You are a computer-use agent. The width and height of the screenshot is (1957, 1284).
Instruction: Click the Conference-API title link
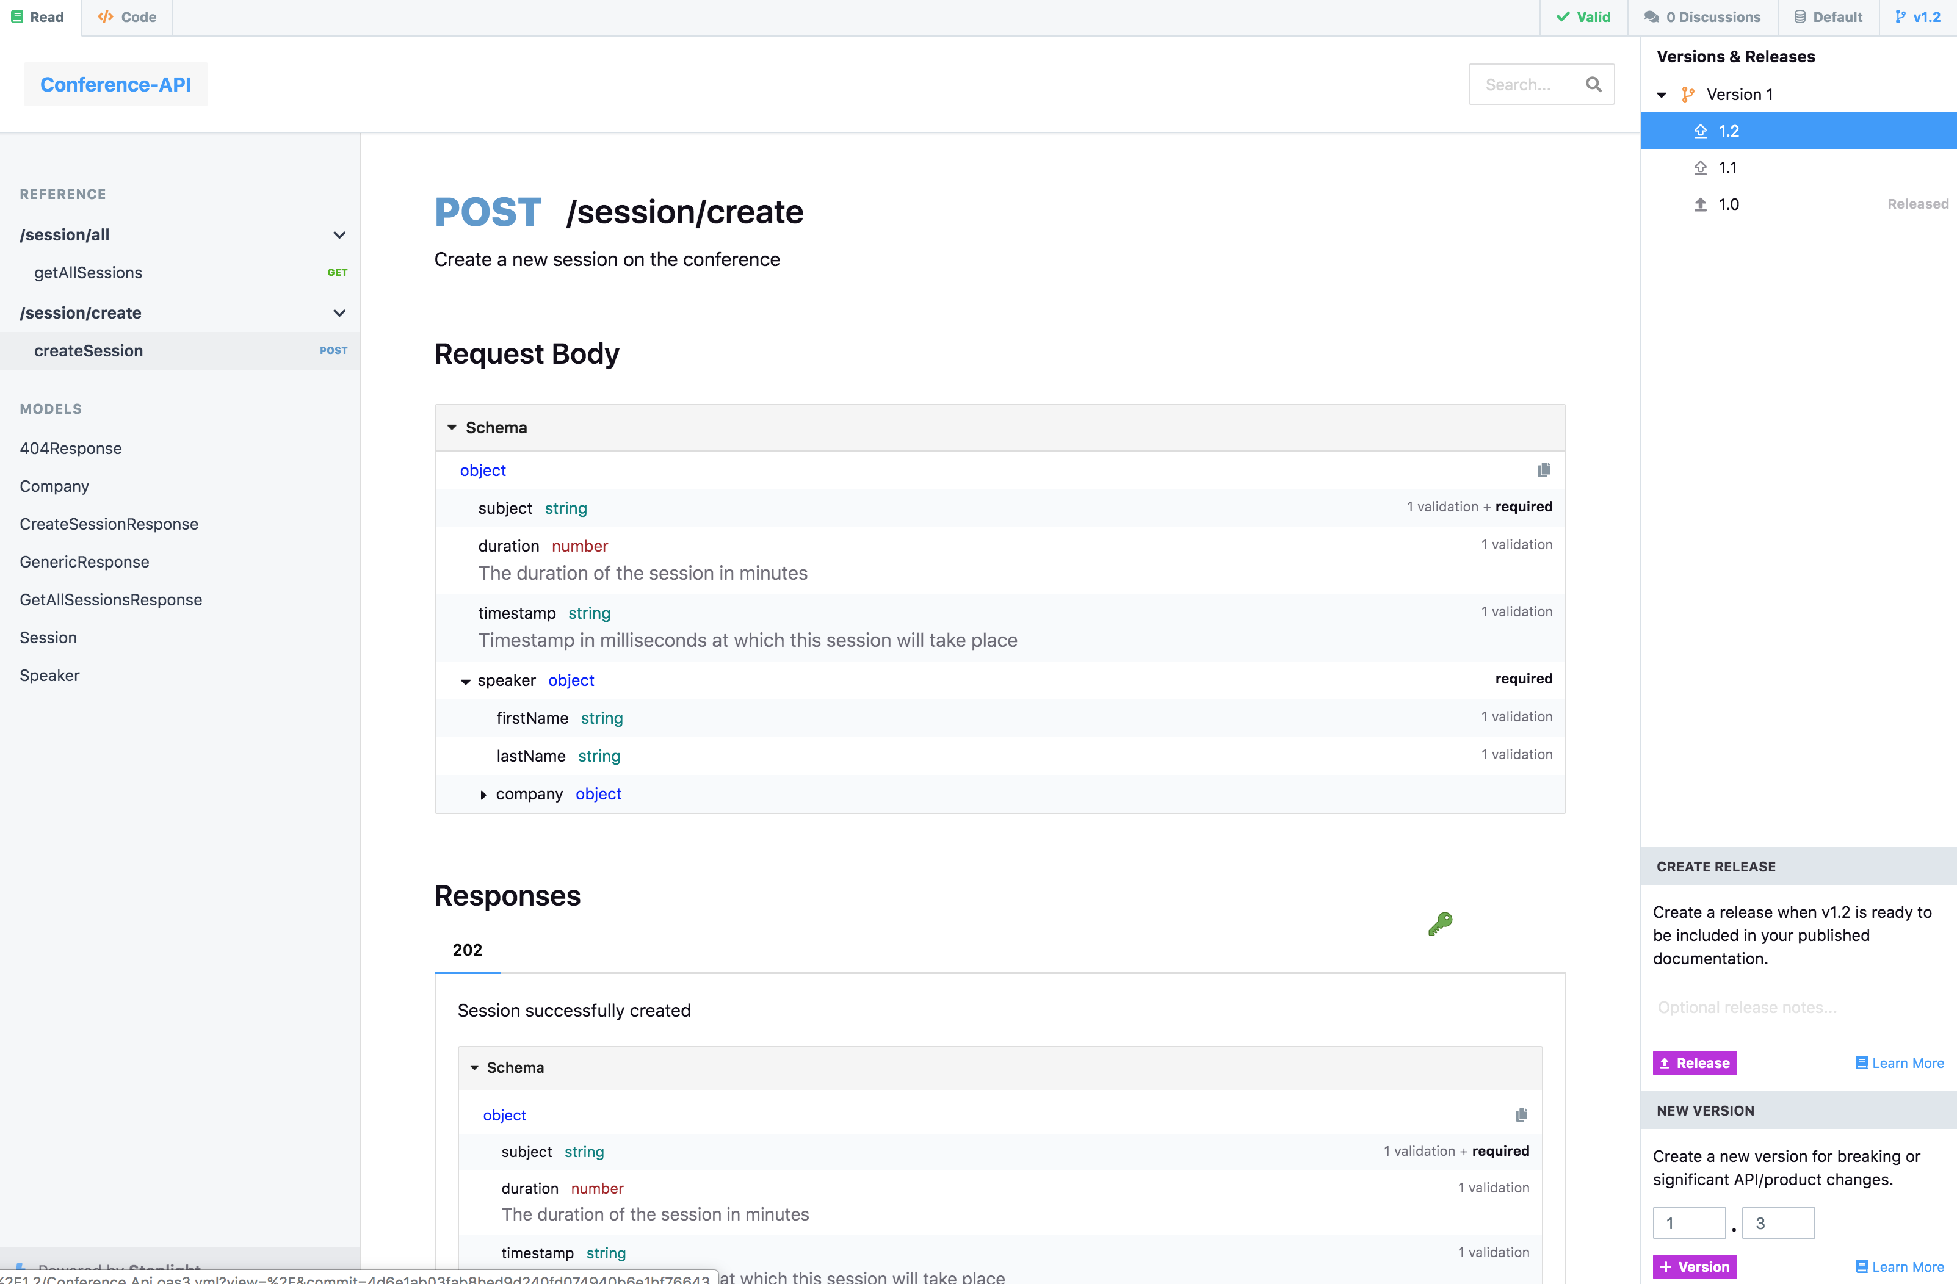pyautogui.click(x=116, y=85)
